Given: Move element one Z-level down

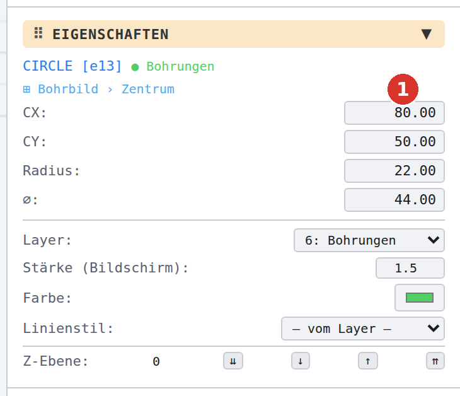Looking at the screenshot, I should point(301,361).
